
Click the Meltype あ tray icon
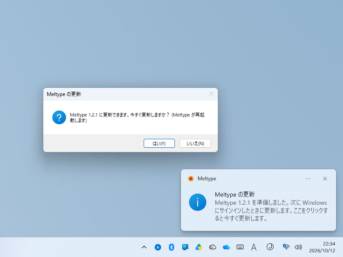[158, 247]
